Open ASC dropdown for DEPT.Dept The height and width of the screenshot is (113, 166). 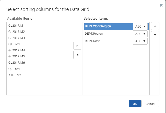(140, 41)
